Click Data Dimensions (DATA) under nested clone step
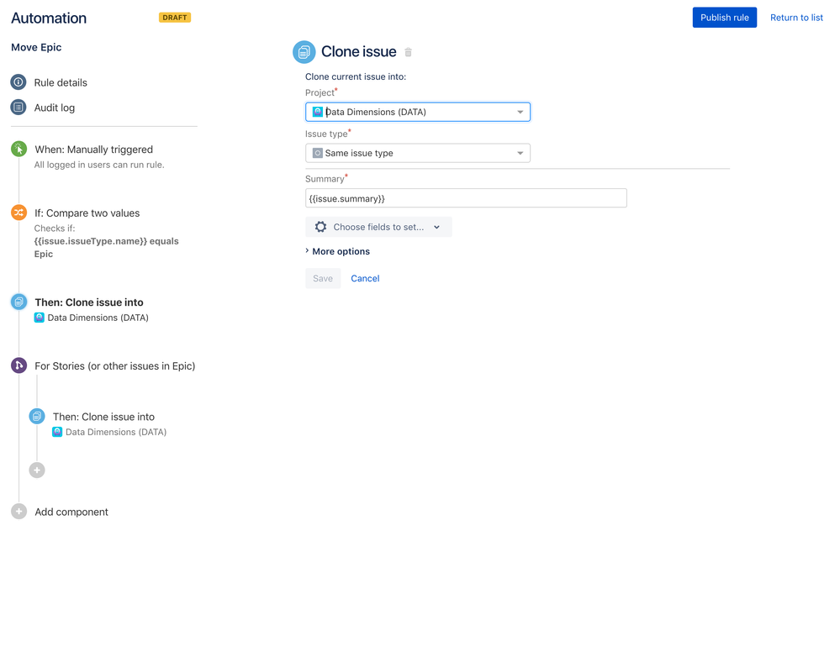Viewport: 840px width, 662px height. [116, 433]
